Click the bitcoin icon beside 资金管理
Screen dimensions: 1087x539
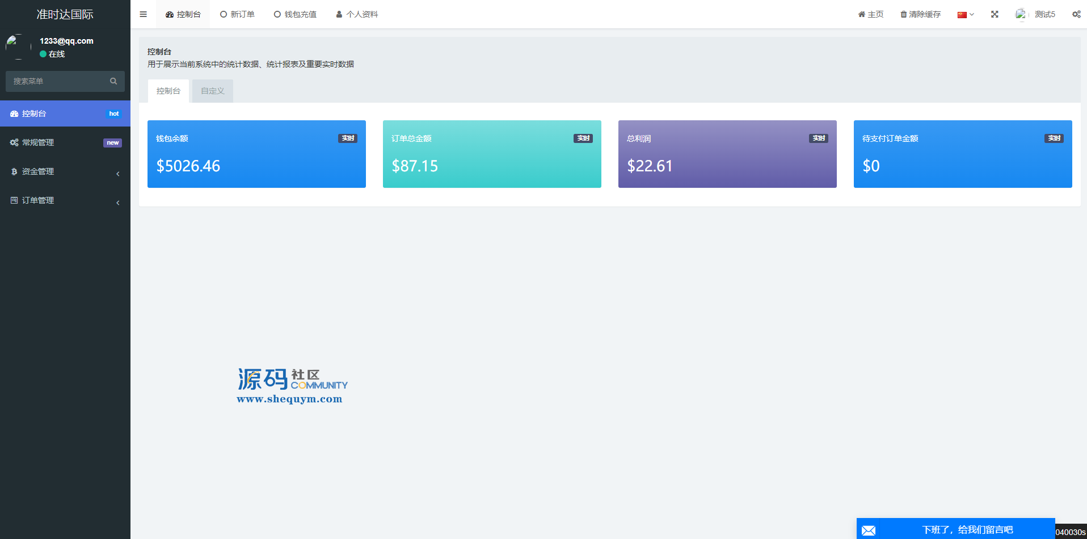14,171
